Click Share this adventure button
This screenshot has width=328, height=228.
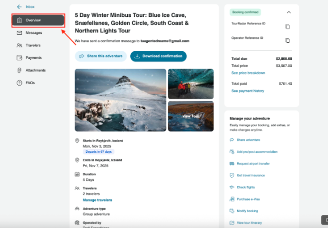point(101,56)
